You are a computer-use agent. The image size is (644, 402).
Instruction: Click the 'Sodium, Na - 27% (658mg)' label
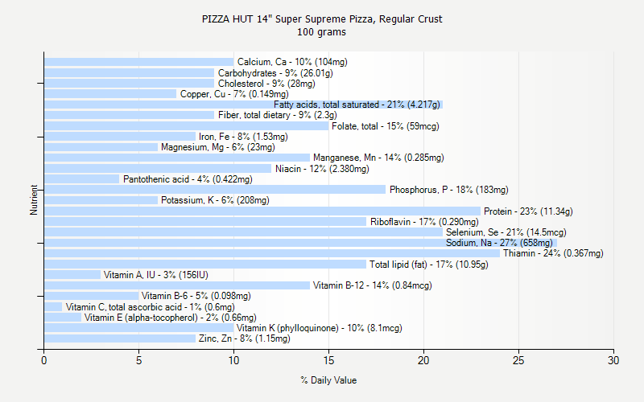pyautogui.click(x=499, y=243)
